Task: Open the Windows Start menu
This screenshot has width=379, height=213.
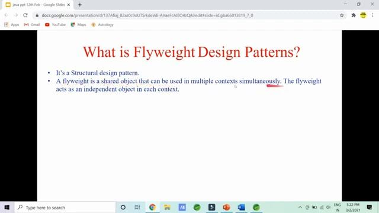Action: pos(7,207)
